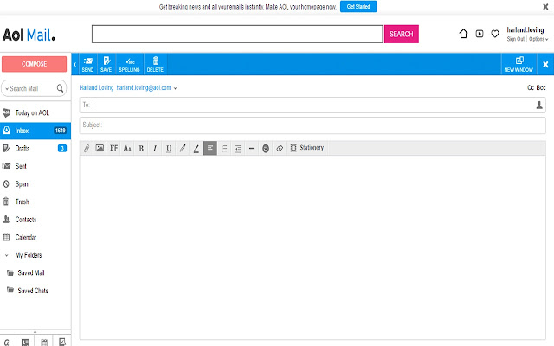Click the COMPOSE button
554x346 pixels.
pyautogui.click(x=34, y=64)
